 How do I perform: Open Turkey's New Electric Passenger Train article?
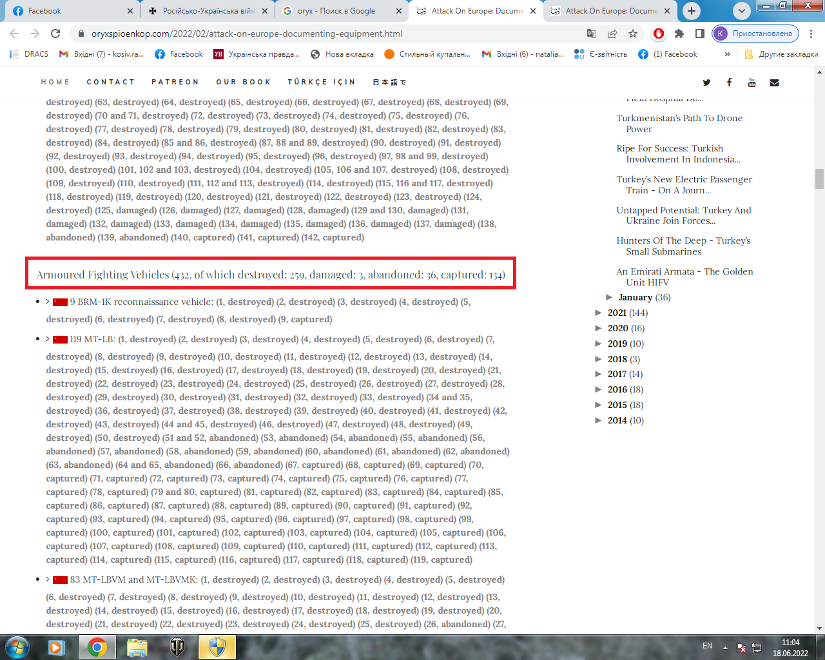(x=684, y=185)
